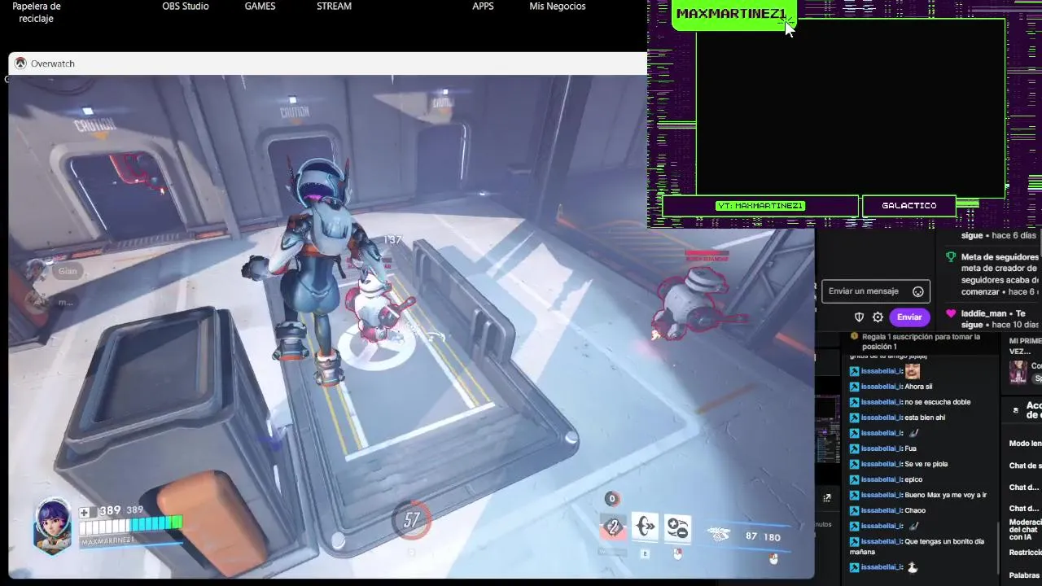Click chat message 'Bueno Max ya me voy a ir'
Viewport: 1042px width, 586px height.
tap(945, 495)
